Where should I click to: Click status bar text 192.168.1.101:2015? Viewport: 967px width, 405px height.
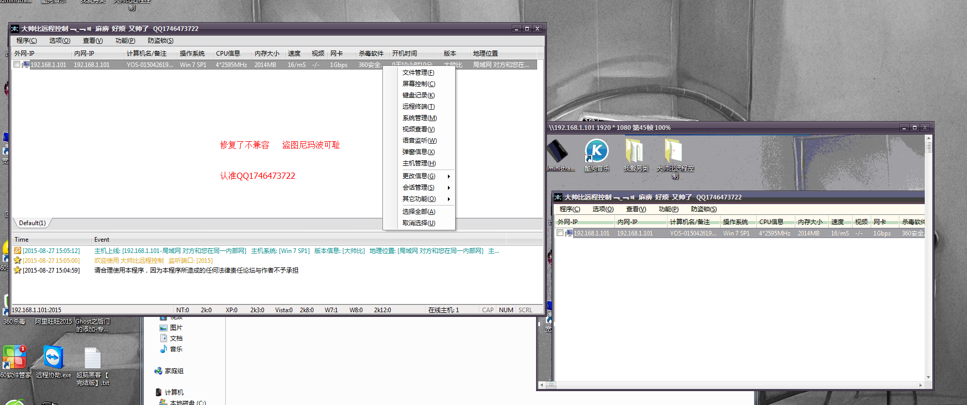coord(36,310)
